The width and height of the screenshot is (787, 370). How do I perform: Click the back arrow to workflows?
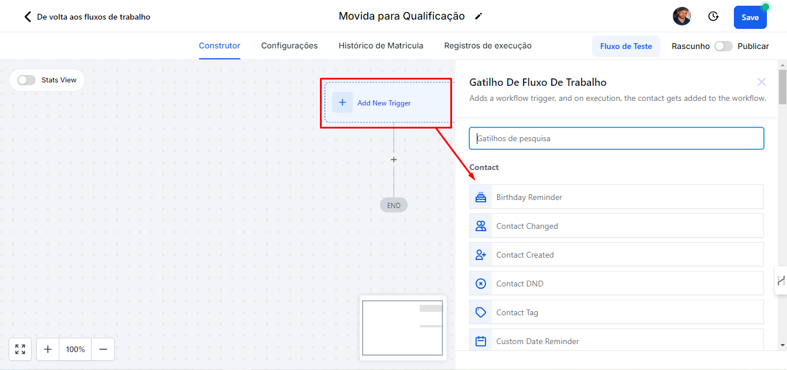pos(27,17)
